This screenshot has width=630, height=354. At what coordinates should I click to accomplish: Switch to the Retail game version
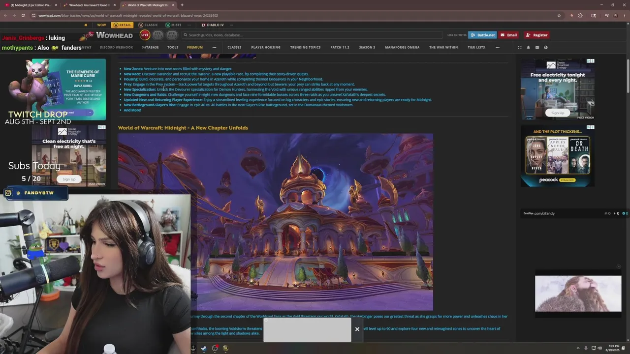click(x=122, y=25)
